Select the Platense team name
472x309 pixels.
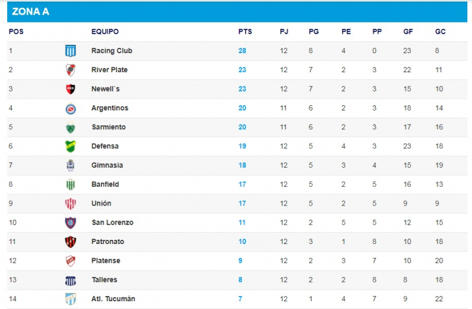106,261
